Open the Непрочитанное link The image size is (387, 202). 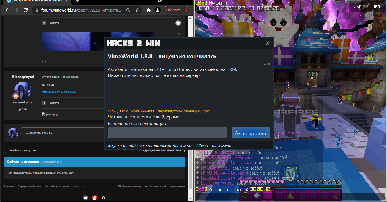[129, 186]
